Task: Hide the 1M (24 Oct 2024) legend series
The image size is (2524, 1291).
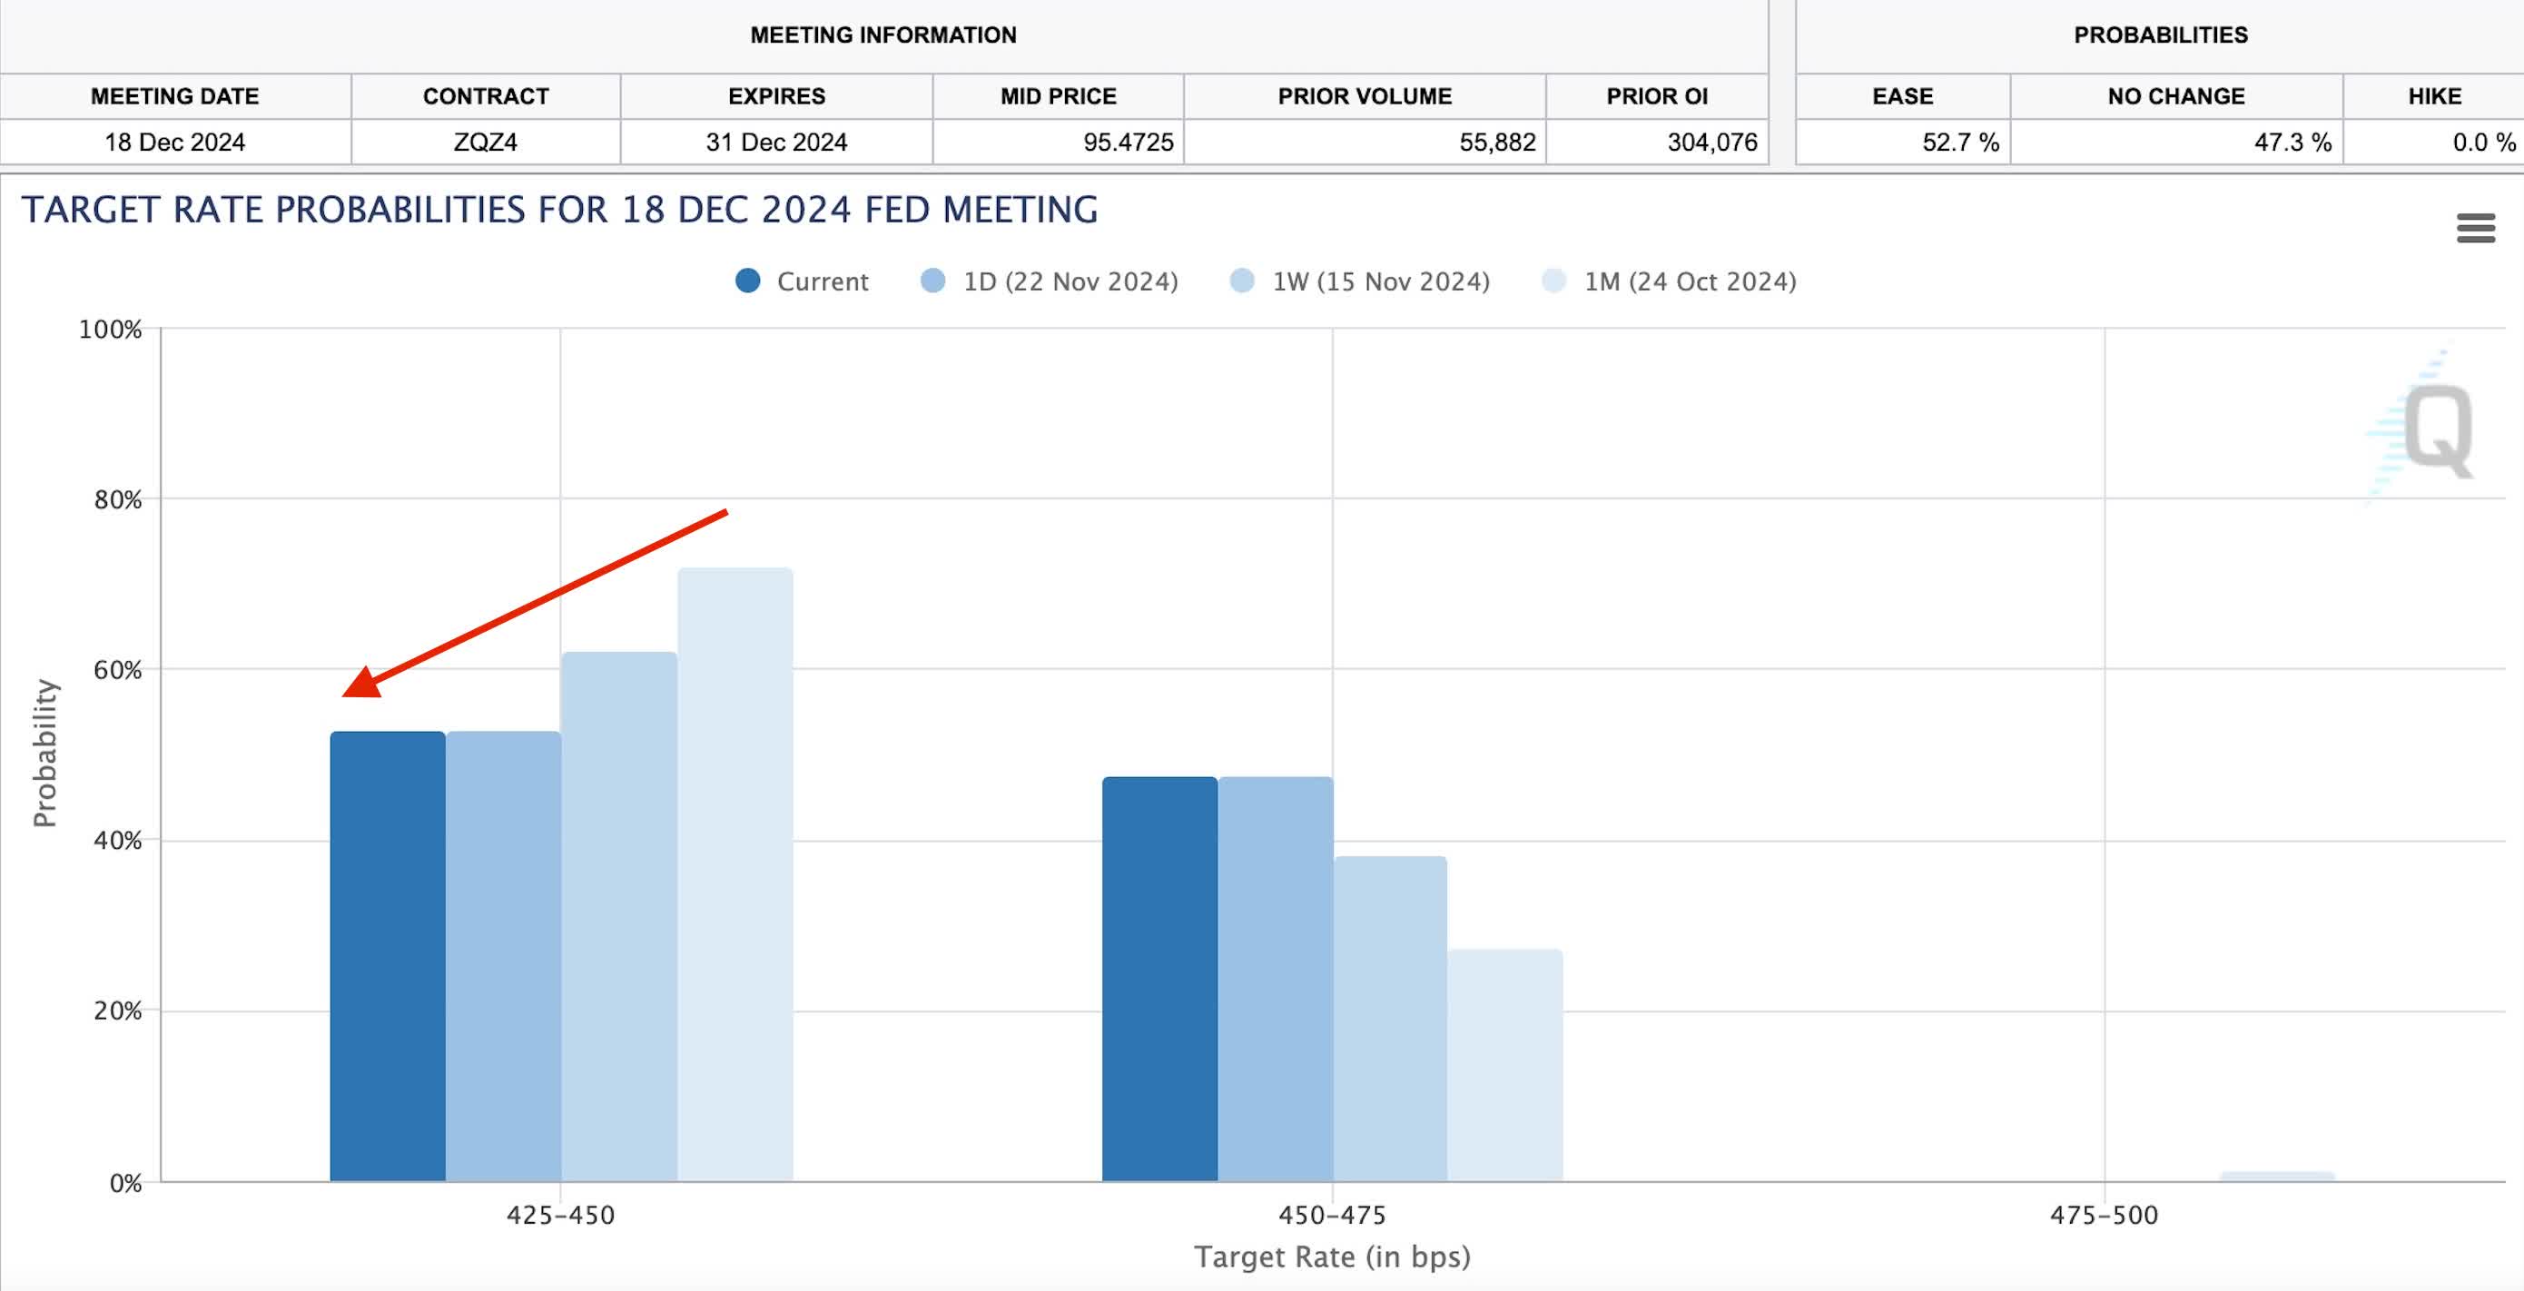Action: coord(1690,282)
